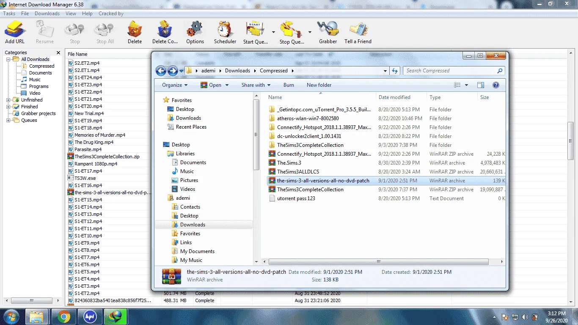Open the Cracked by menu
The height and width of the screenshot is (325, 578).
pyautogui.click(x=111, y=14)
